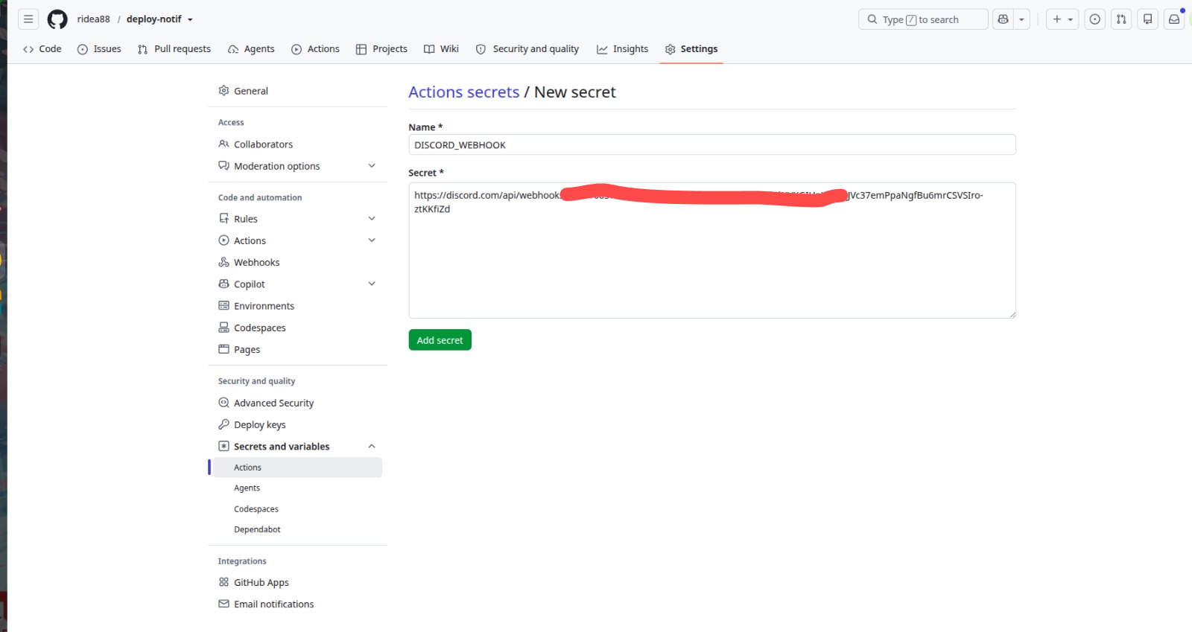
Task: Open the Code tab
Action: coord(42,49)
